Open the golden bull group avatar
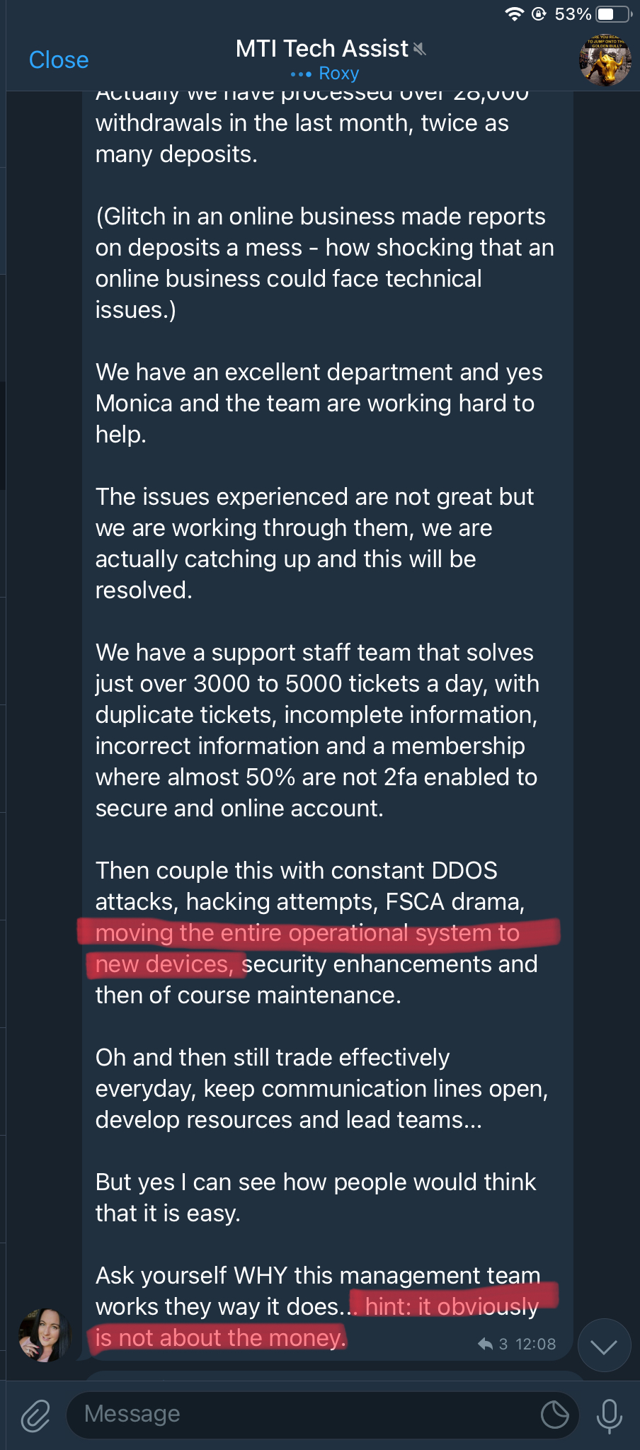This screenshot has height=1450, width=640. point(605,60)
